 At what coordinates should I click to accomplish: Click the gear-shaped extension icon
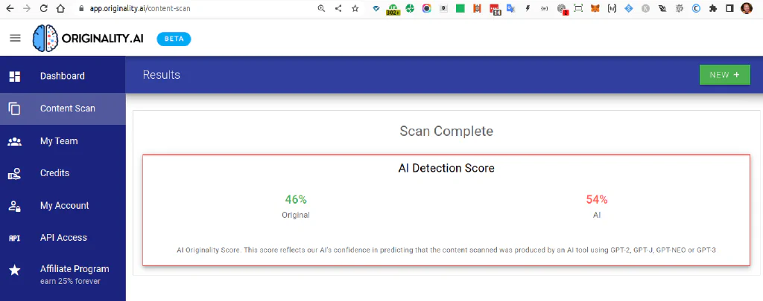click(x=680, y=8)
